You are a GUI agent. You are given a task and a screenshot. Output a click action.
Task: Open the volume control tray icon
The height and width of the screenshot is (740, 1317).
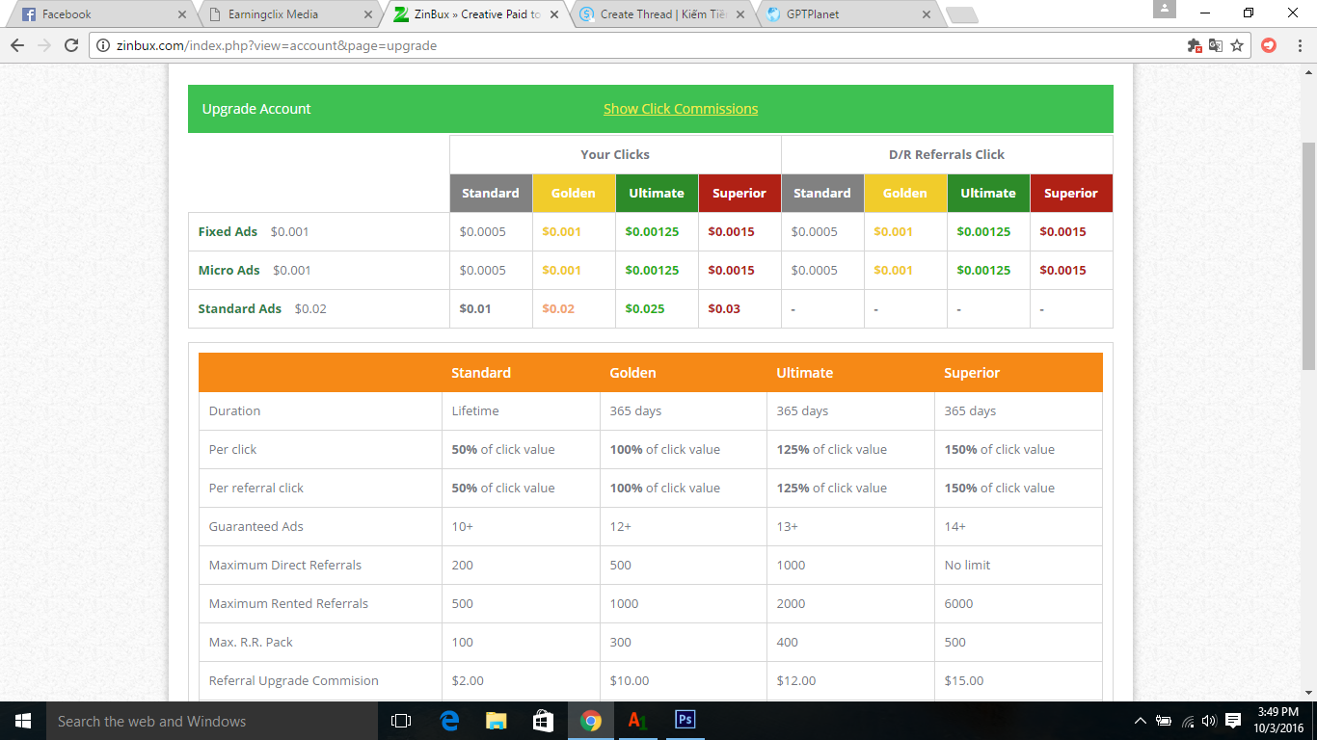tap(1209, 721)
